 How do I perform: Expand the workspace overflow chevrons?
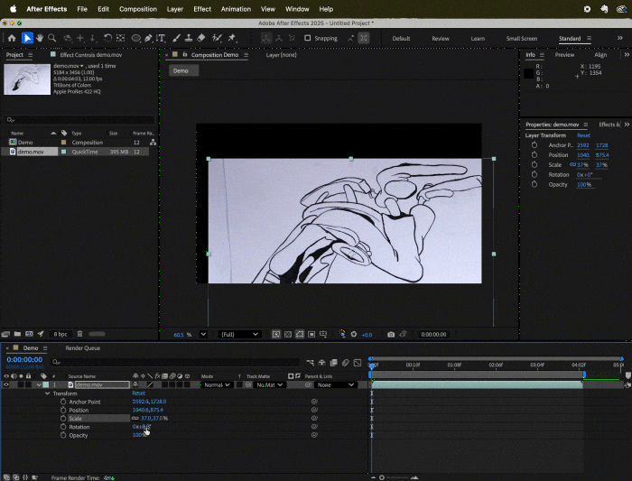coord(620,38)
